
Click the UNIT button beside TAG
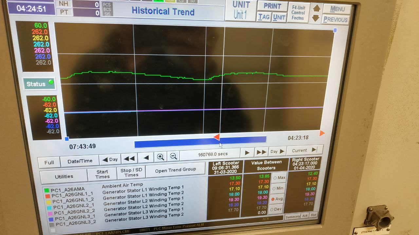pyautogui.click(x=279, y=17)
